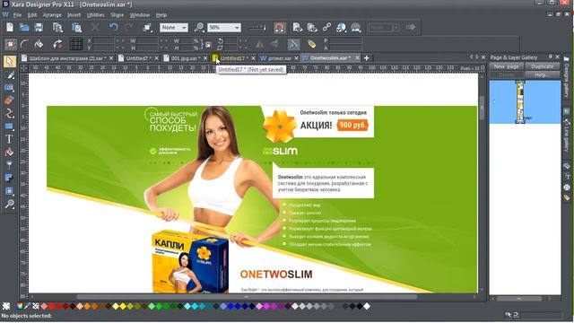
Task: Open the colour editor rainbow icon
Action: click(x=20, y=306)
